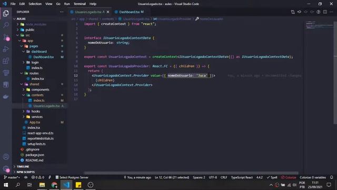Open the Search view in activity bar
337x190 pixels.
(x=6, y=25)
